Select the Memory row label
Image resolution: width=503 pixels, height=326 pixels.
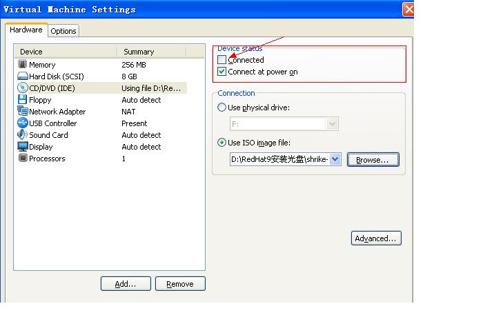(42, 65)
